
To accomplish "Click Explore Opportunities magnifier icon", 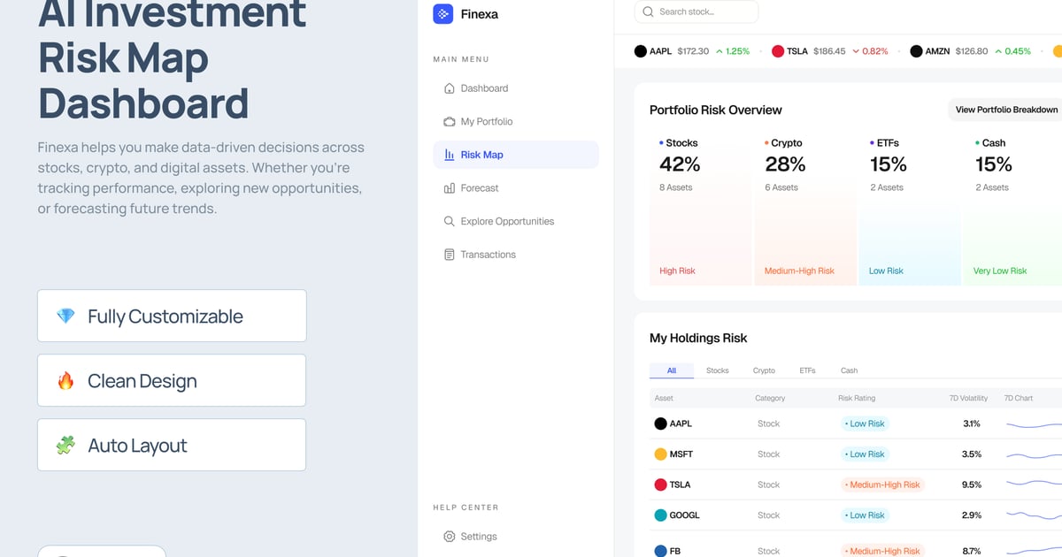I will pos(450,221).
